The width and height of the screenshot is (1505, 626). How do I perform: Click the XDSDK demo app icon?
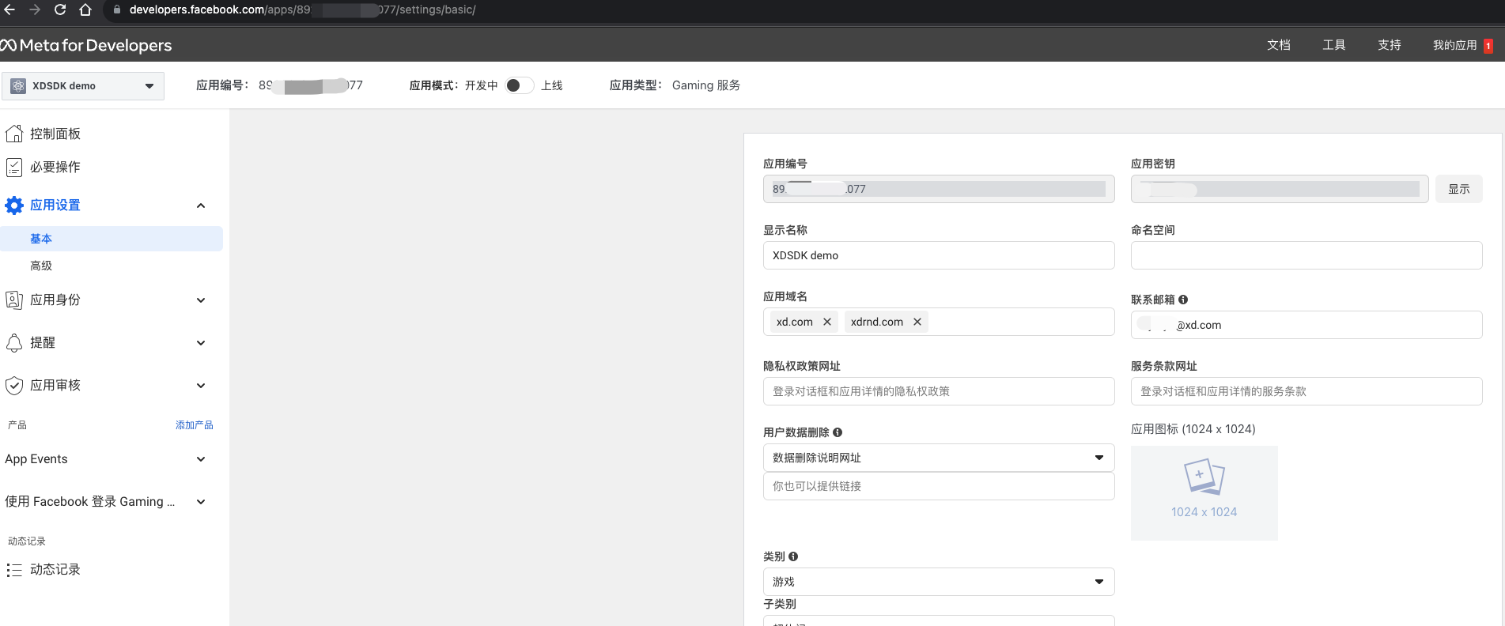click(18, 85)
